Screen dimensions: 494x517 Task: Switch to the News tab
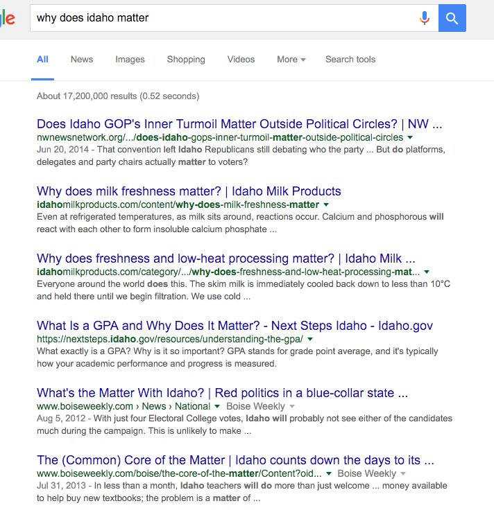pyautogui.click(x=82, y=60)
